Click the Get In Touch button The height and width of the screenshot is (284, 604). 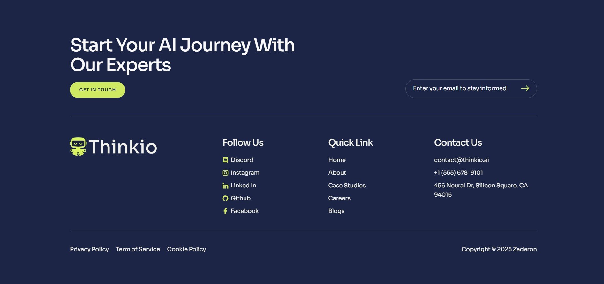97,90
